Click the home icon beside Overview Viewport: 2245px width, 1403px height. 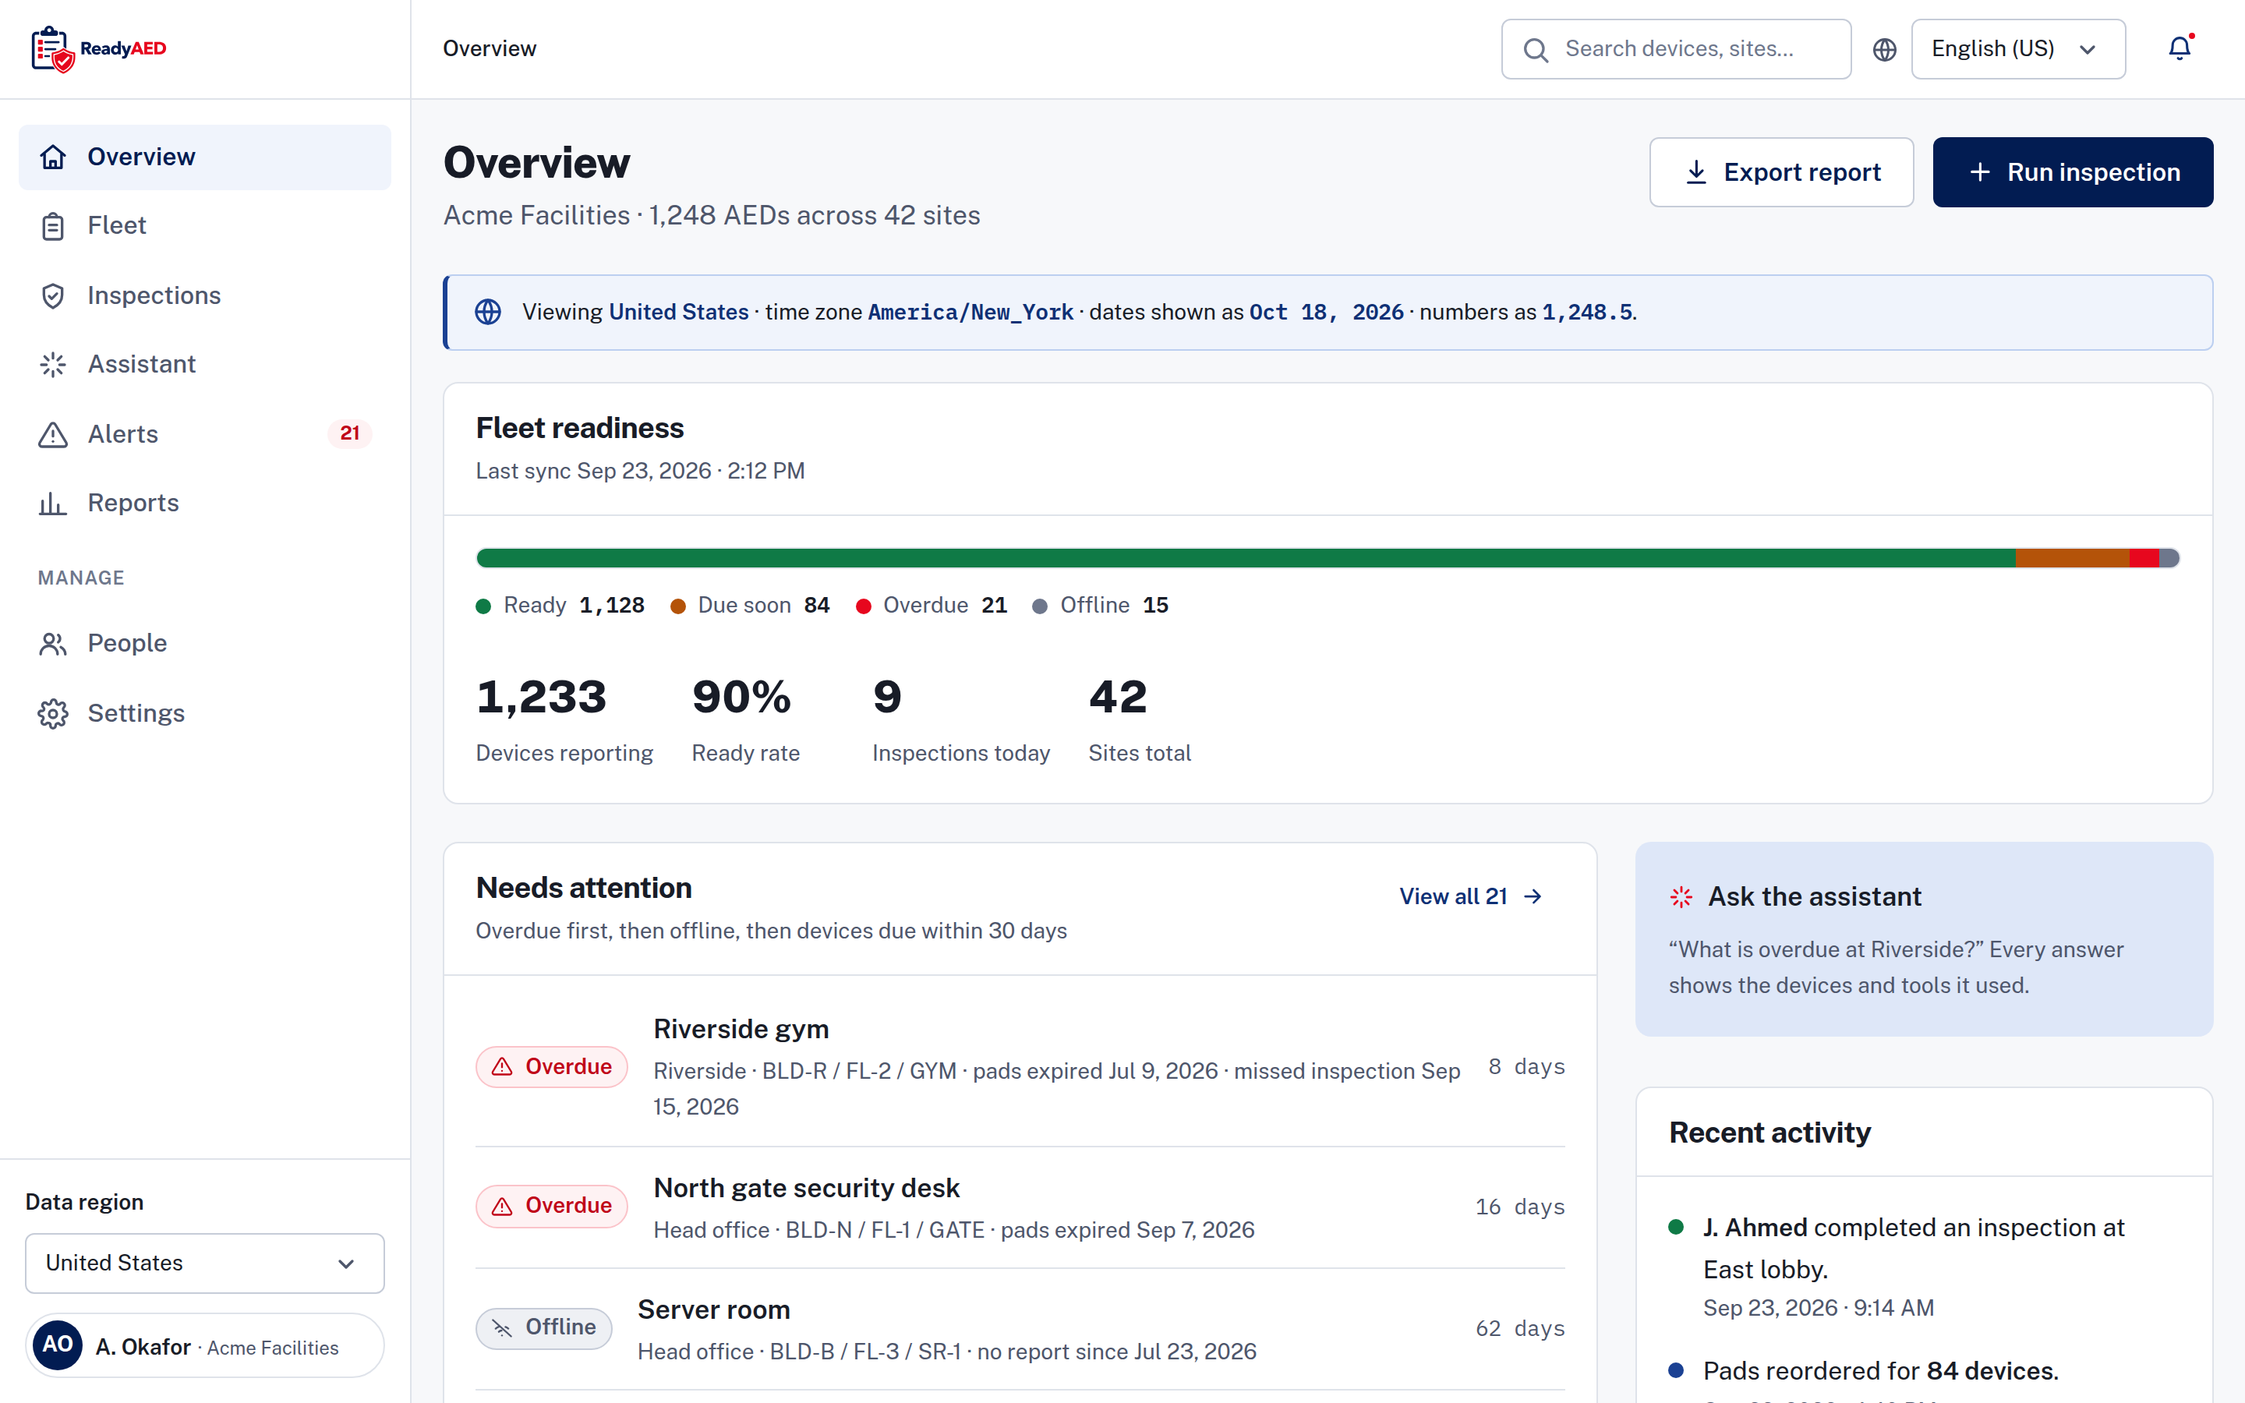click(53, 157)
